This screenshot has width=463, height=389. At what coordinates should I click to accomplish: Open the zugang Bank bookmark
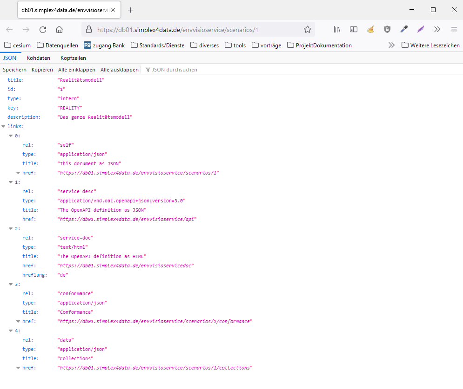[104, 45]
